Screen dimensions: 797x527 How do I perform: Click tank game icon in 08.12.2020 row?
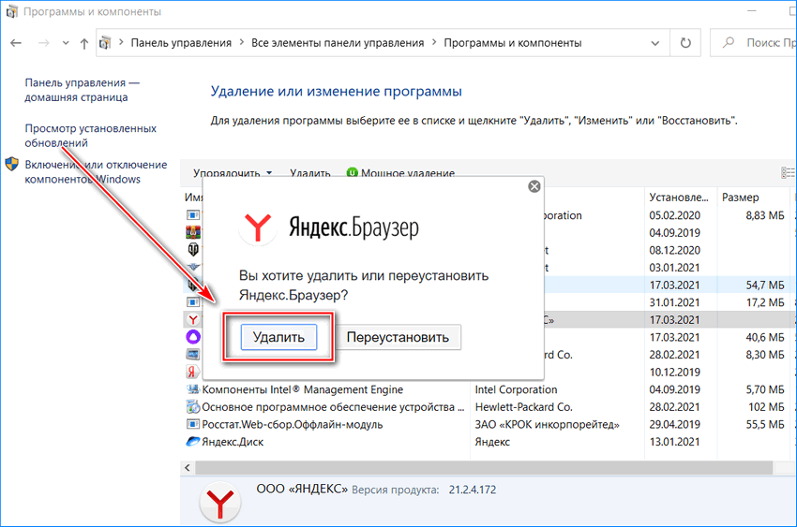(x=193, y=250)
